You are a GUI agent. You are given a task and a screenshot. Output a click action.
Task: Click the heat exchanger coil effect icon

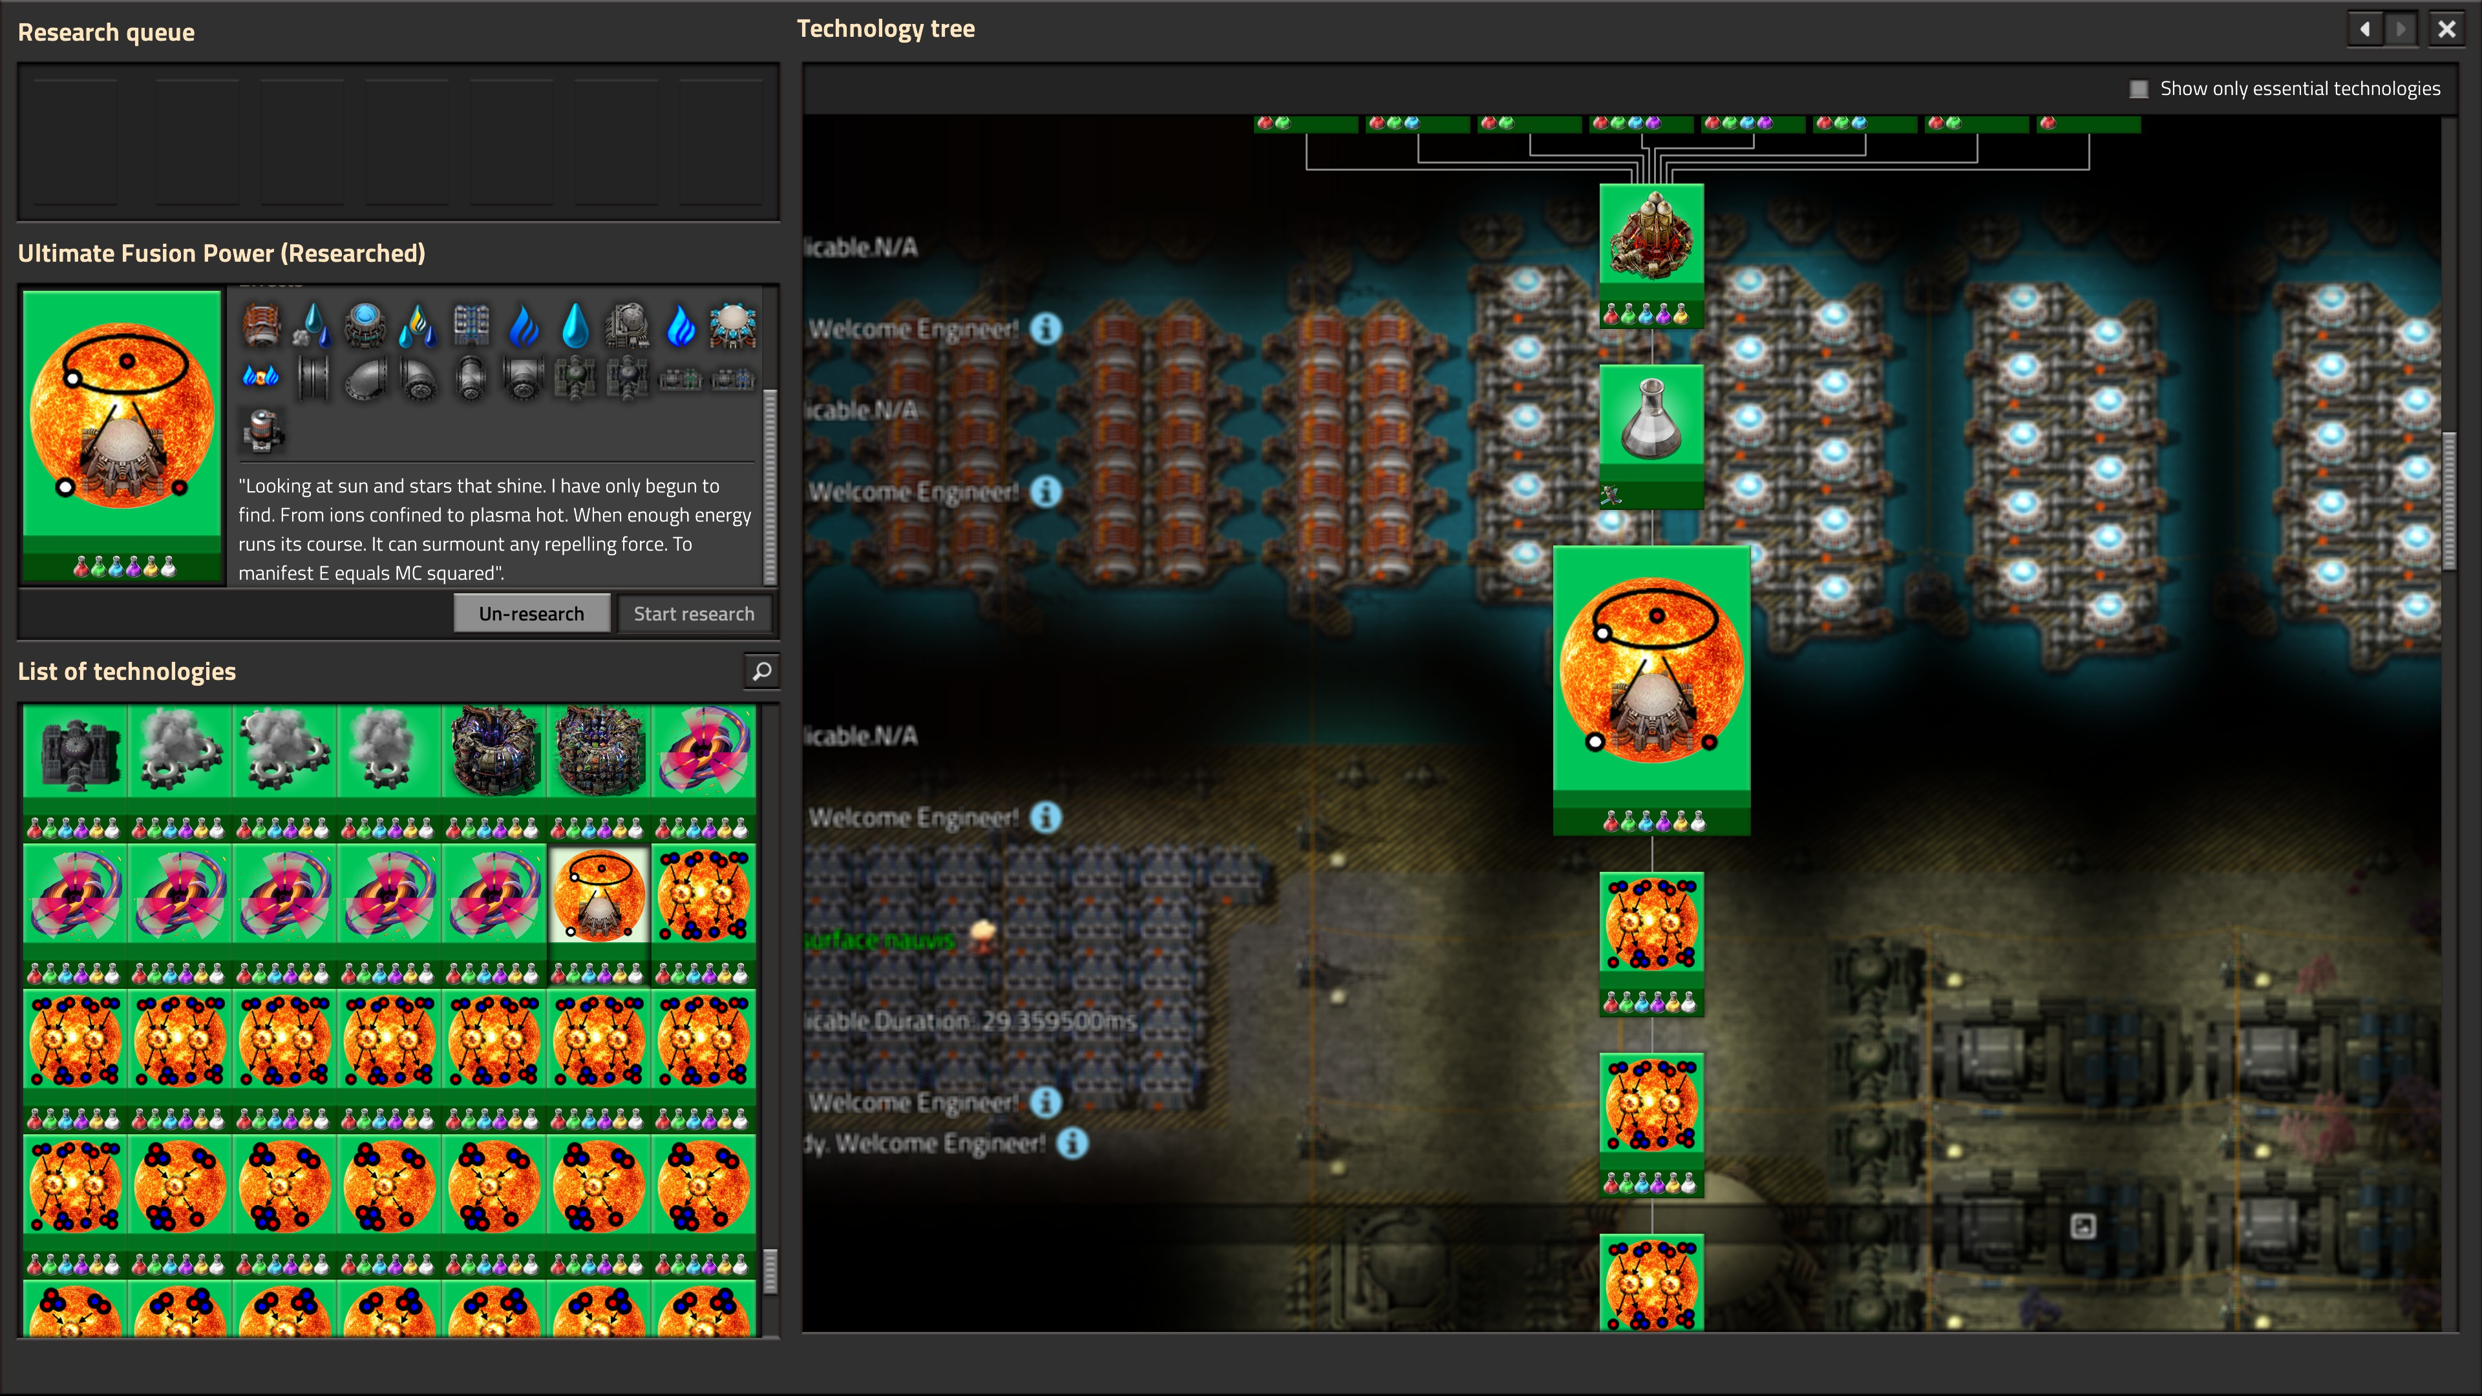[261, 326]
